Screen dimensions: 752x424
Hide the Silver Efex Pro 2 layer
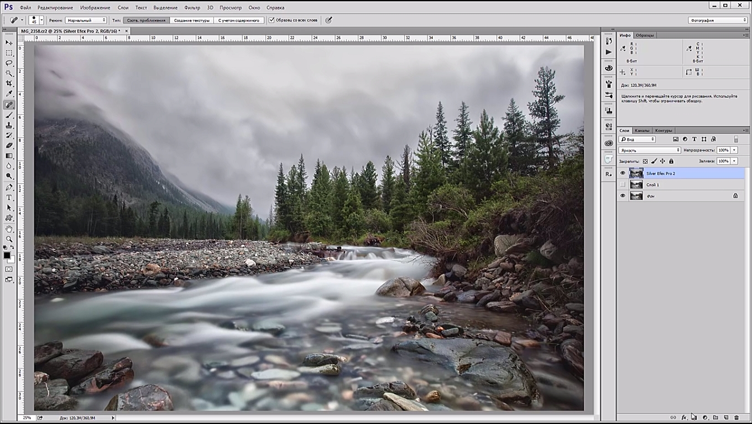pos(623,173)
